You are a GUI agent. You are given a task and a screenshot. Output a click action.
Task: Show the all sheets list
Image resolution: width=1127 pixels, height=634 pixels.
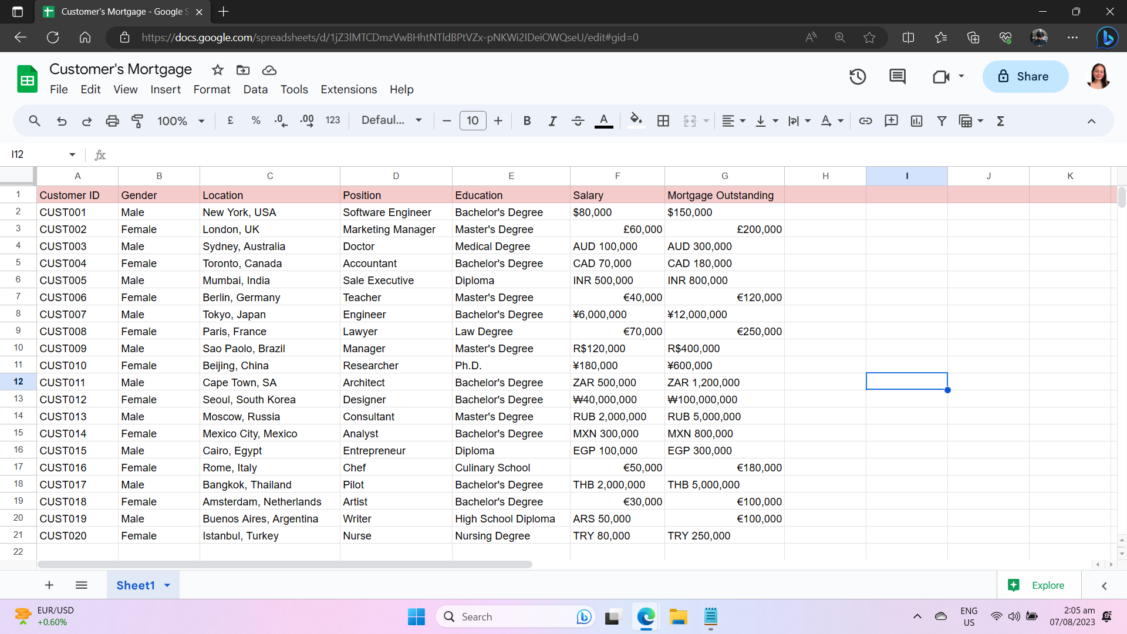tap(82, 585)
